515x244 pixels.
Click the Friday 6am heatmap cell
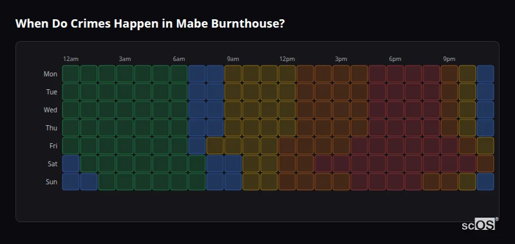[179, 146]
